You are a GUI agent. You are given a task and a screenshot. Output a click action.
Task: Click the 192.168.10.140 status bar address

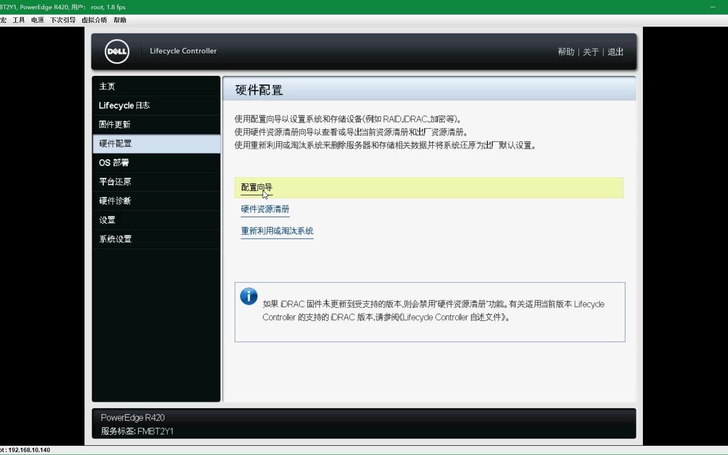pyautogui.click(x=29, y=450)
